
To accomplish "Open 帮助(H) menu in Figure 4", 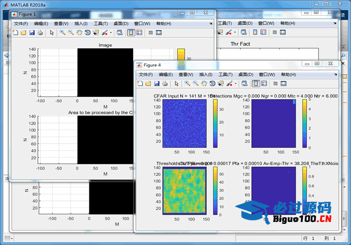I will tap(289, 74).
